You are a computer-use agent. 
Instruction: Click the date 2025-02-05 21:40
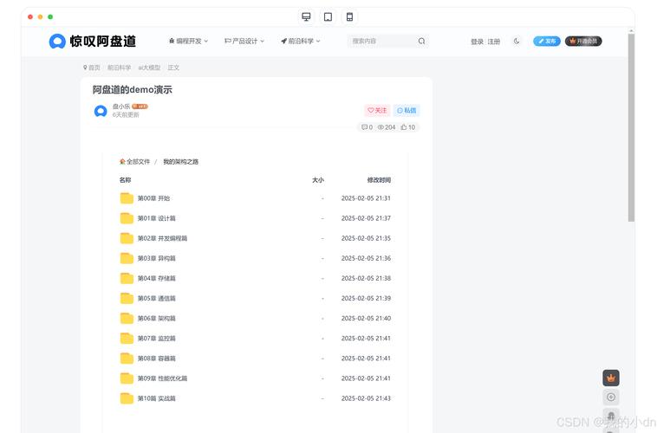coord(366,319)
